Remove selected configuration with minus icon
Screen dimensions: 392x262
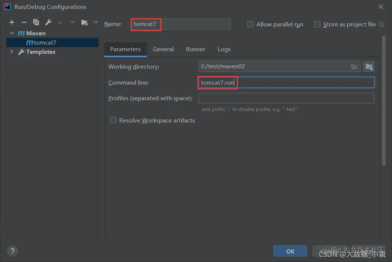[x=24, y=22]
